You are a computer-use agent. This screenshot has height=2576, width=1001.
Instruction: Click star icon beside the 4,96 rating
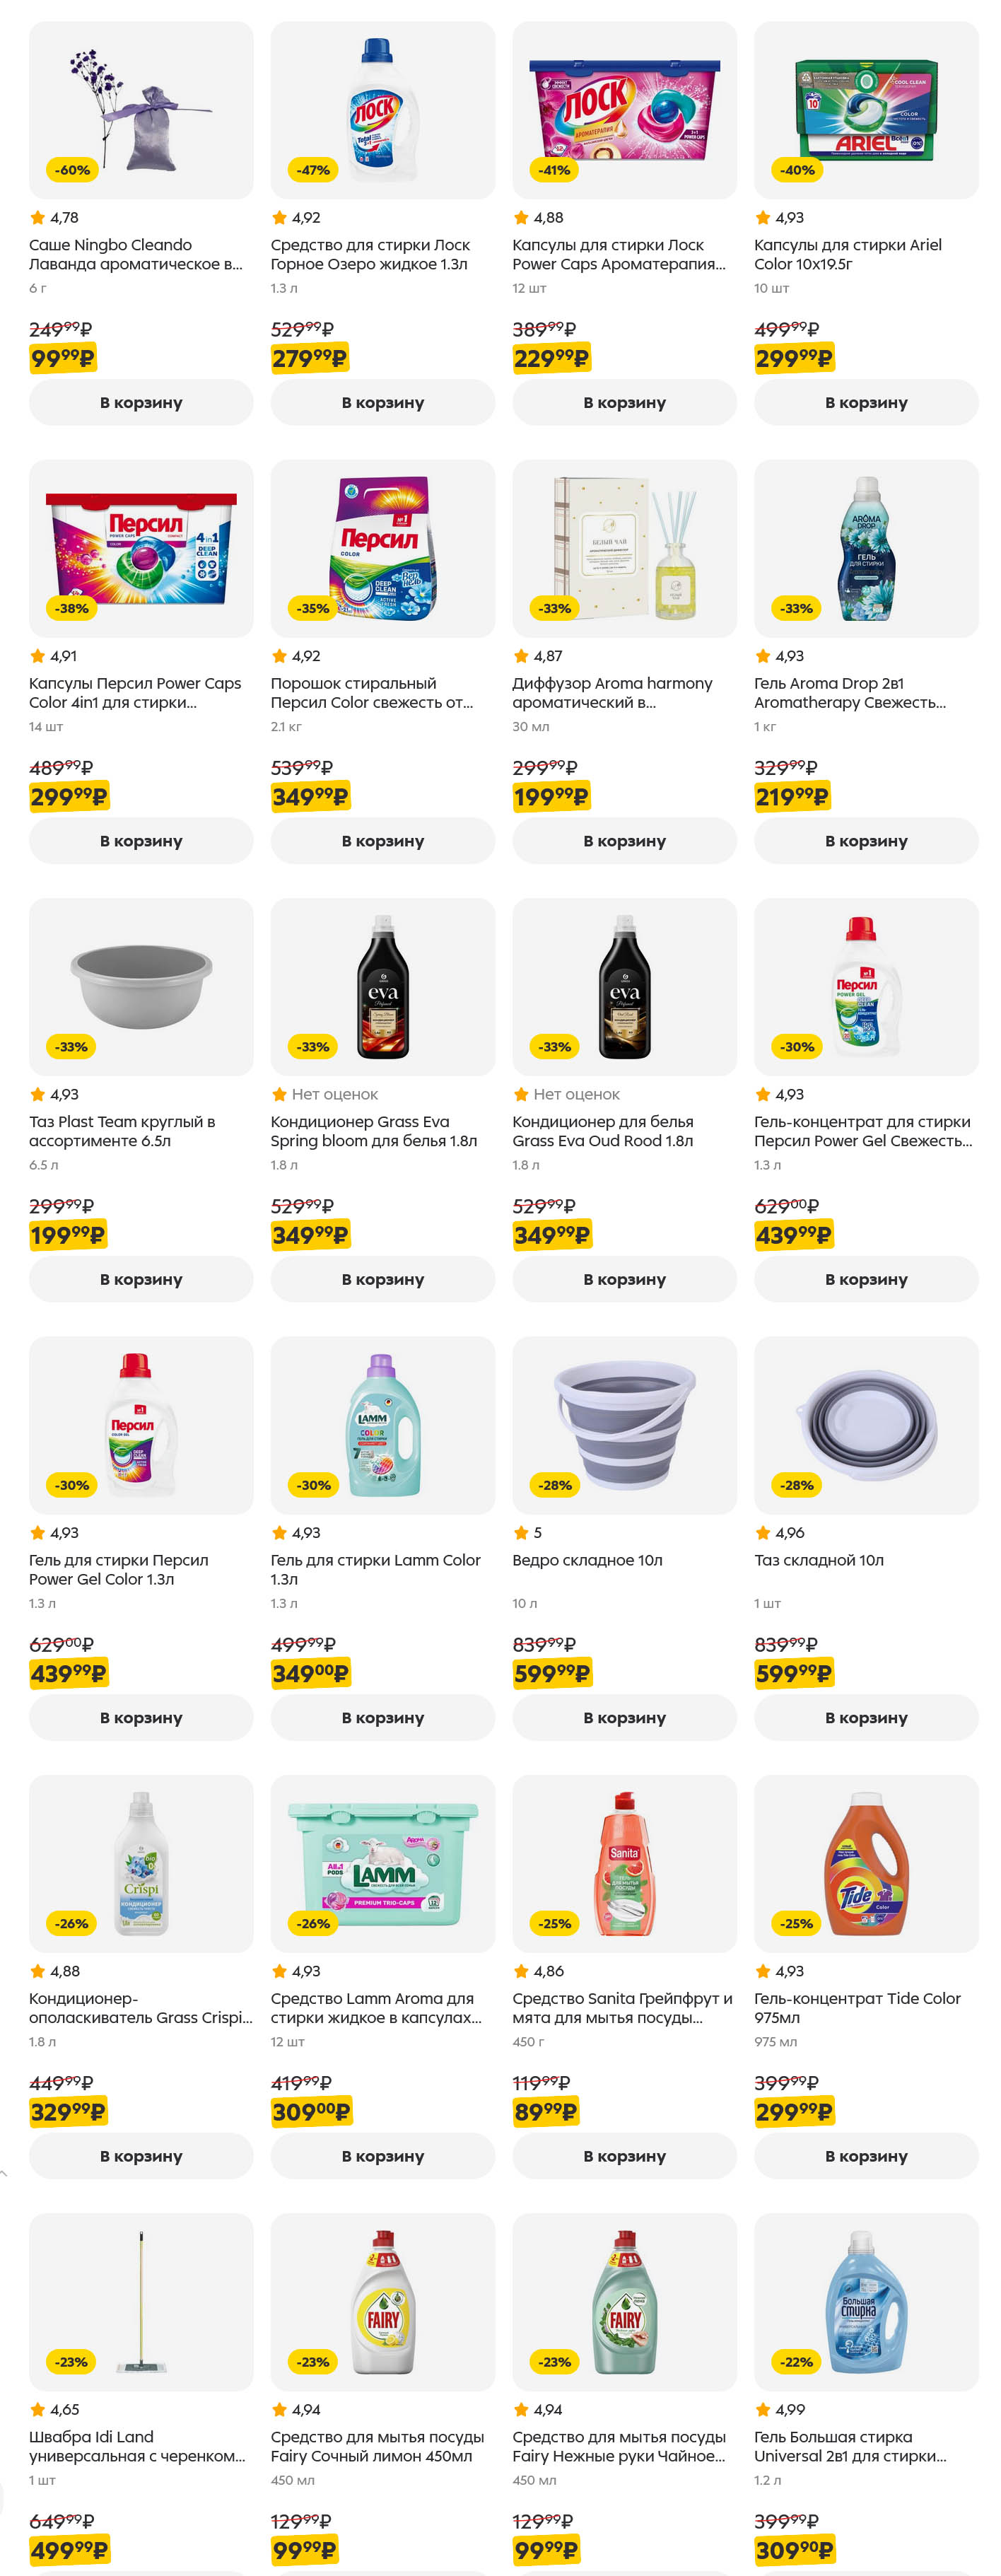click(763, 1532)
